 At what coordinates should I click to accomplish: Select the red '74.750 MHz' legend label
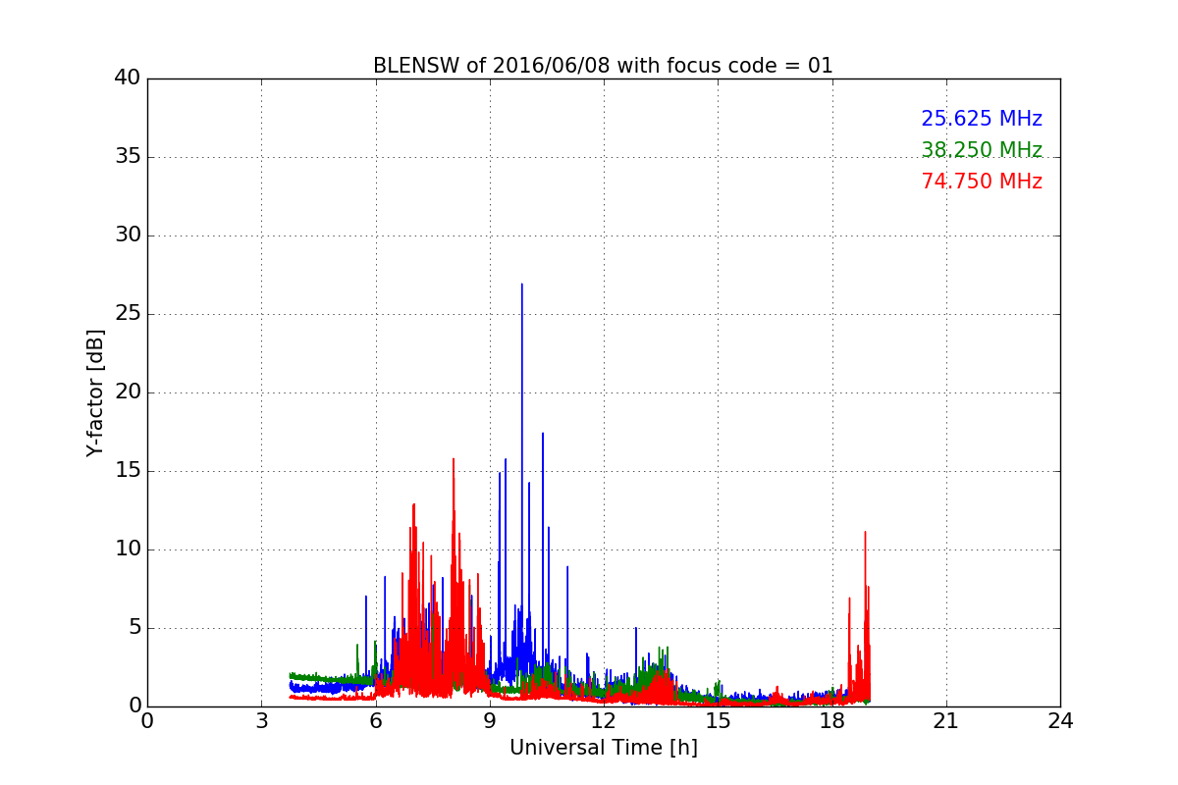[x=982, y=182]
